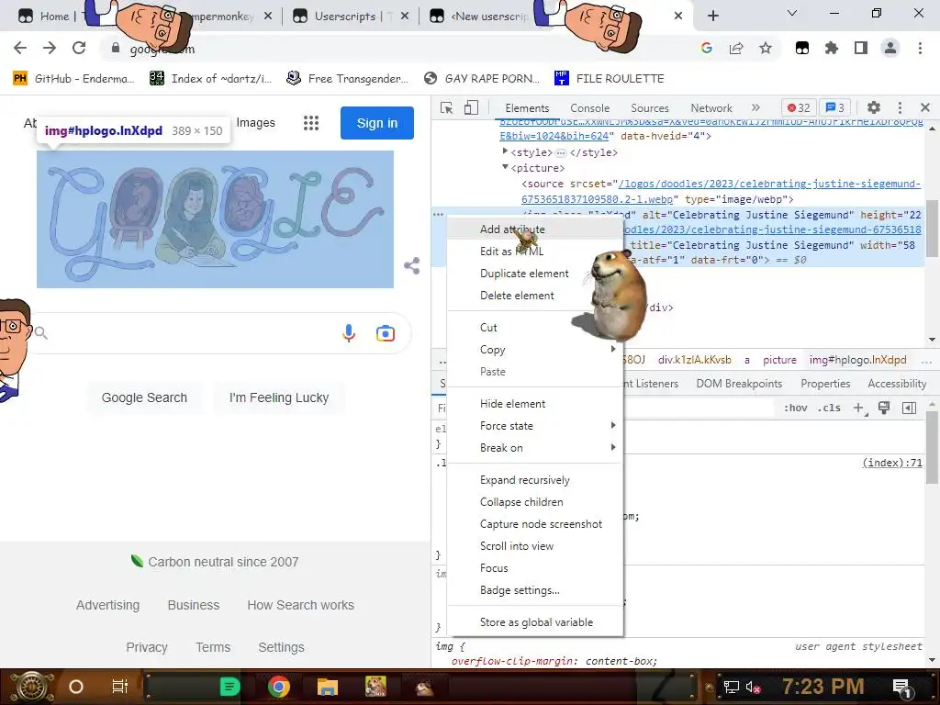Click I'm Feeling Lucky button
940x705 pixels.
(x=279, y=397)
